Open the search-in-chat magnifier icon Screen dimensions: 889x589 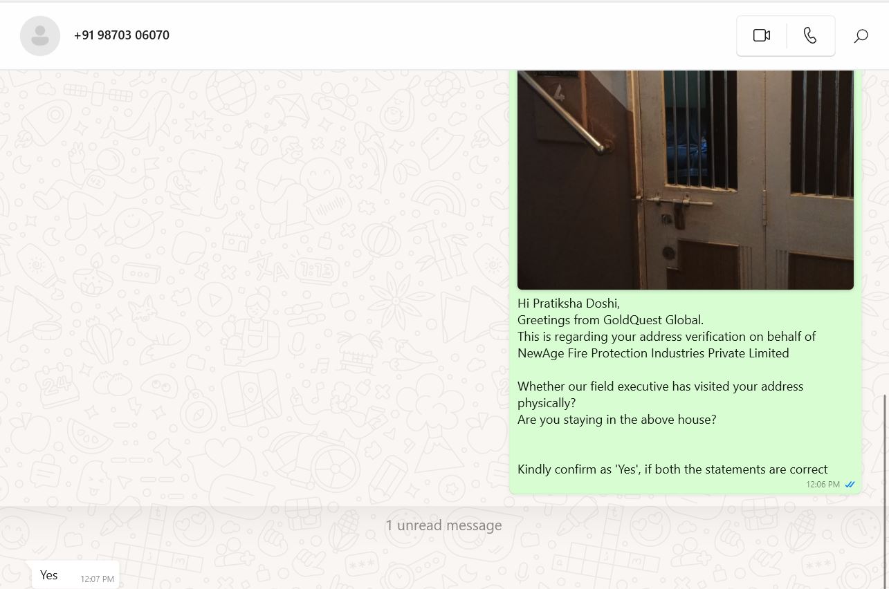(861, 36)
